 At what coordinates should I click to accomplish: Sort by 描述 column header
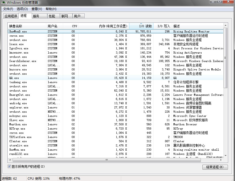pos(197,26)
